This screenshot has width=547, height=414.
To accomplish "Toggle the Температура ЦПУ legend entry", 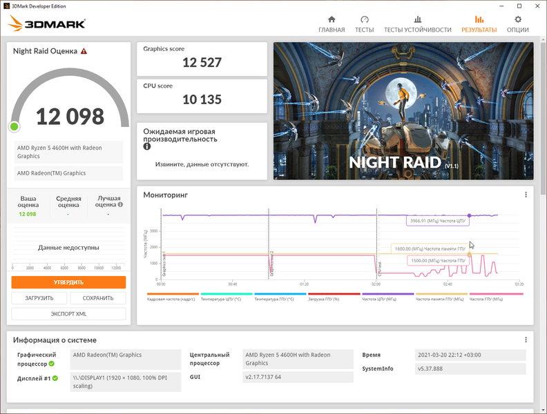I will pyautogui.click(x=227, y=297).
